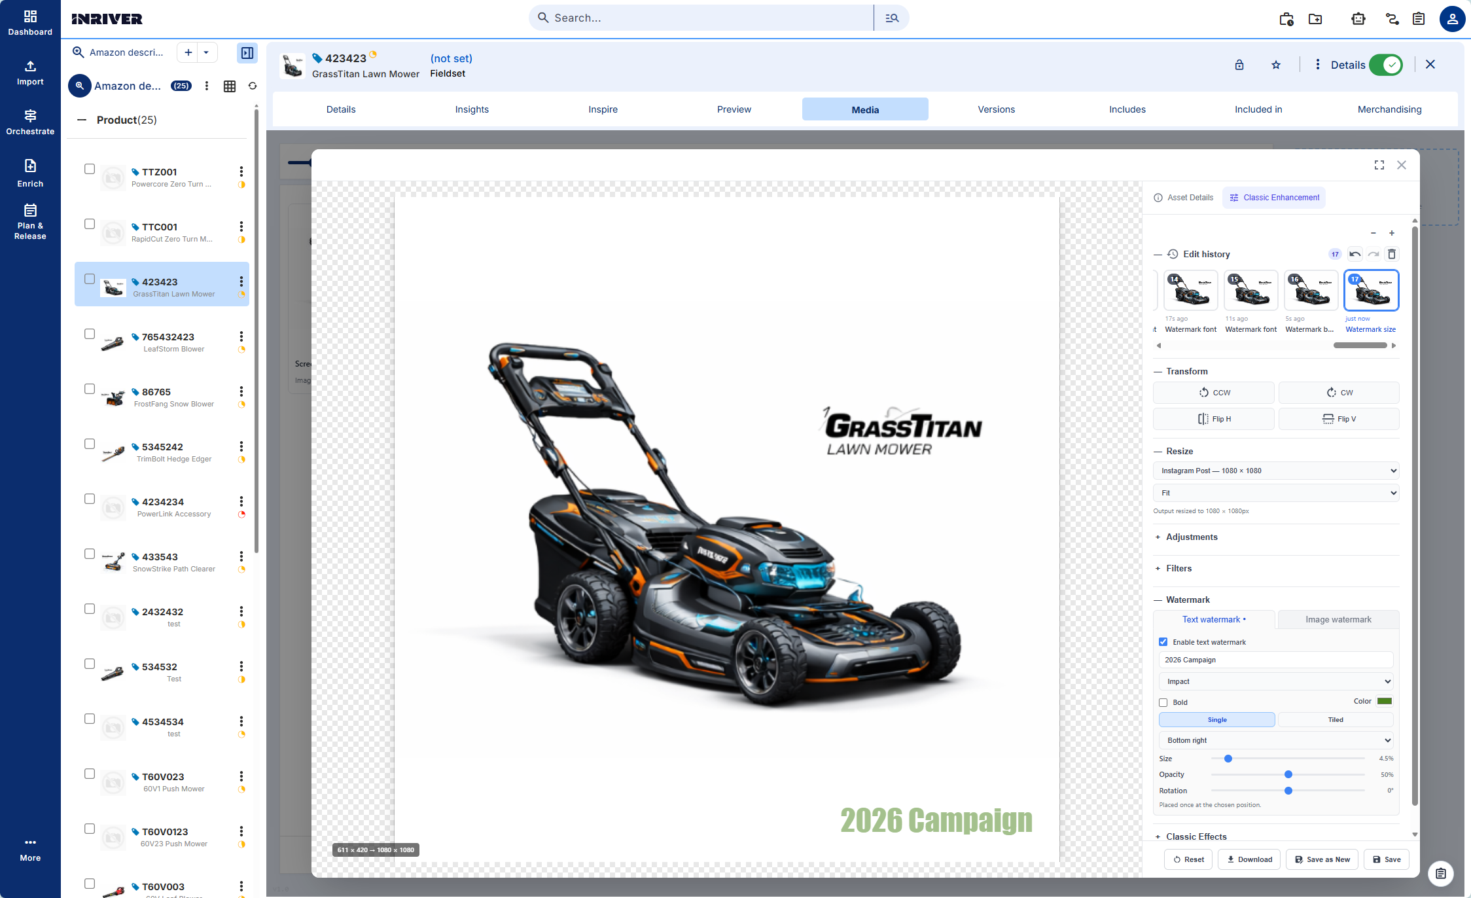Open the workflow icon in top bar
Viewport: 1471px width, 898px height.
tap(1392, 18)
